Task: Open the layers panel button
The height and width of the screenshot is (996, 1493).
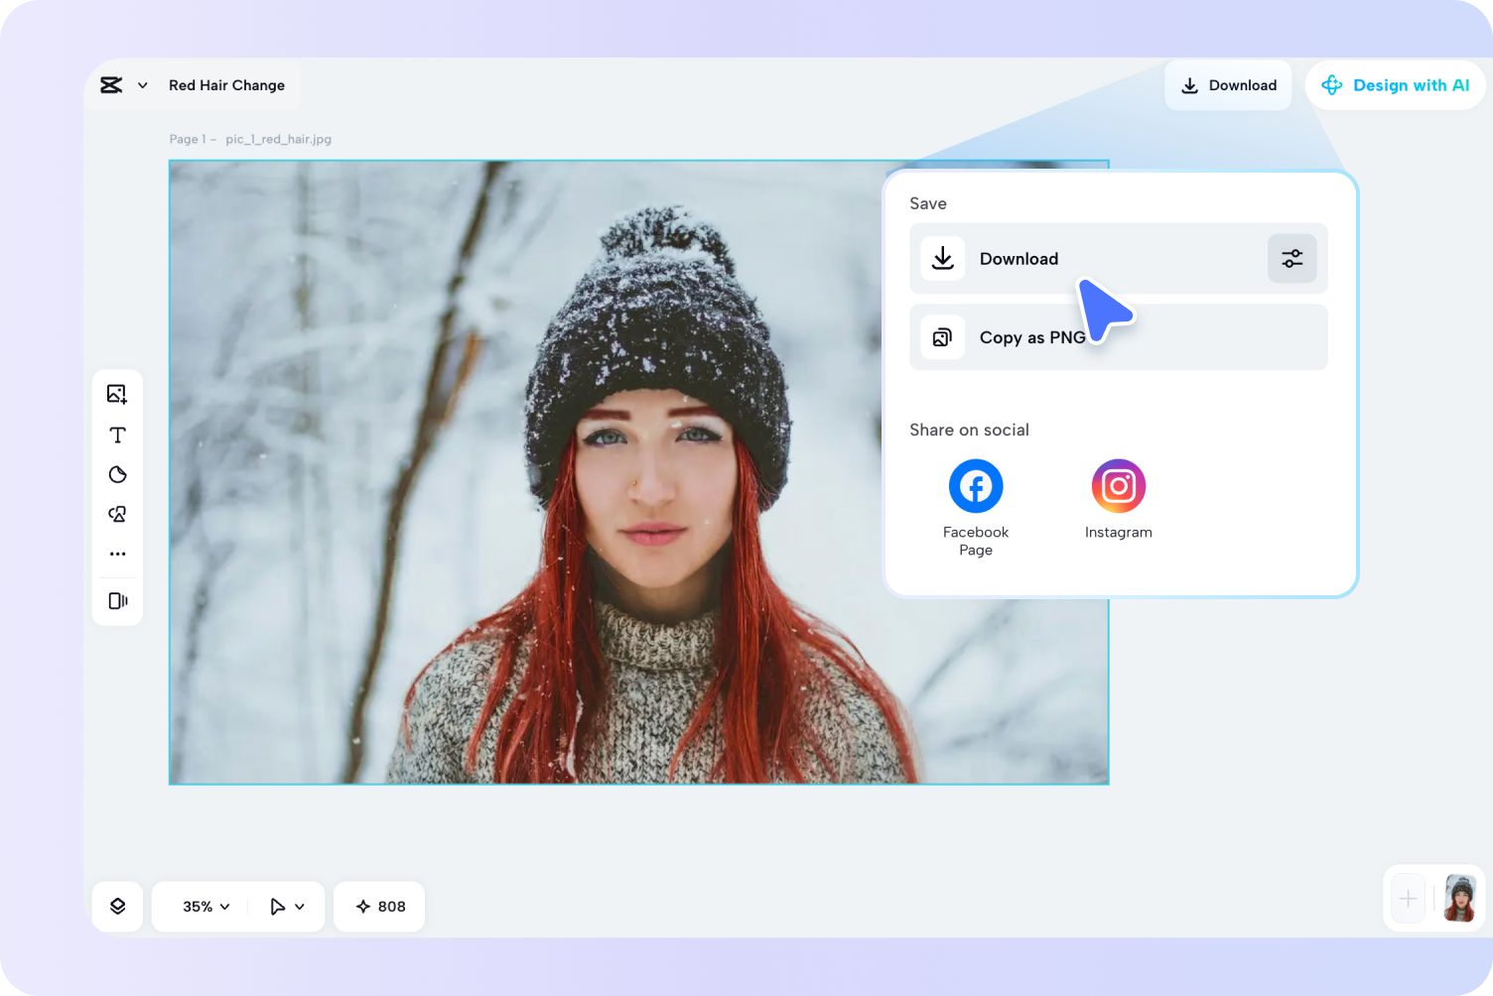Action: click(117, 906)
